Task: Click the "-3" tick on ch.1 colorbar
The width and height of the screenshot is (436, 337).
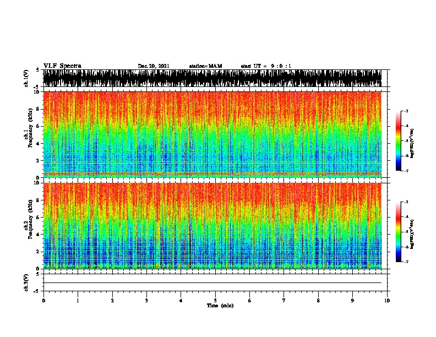Action: click(406, 111)
